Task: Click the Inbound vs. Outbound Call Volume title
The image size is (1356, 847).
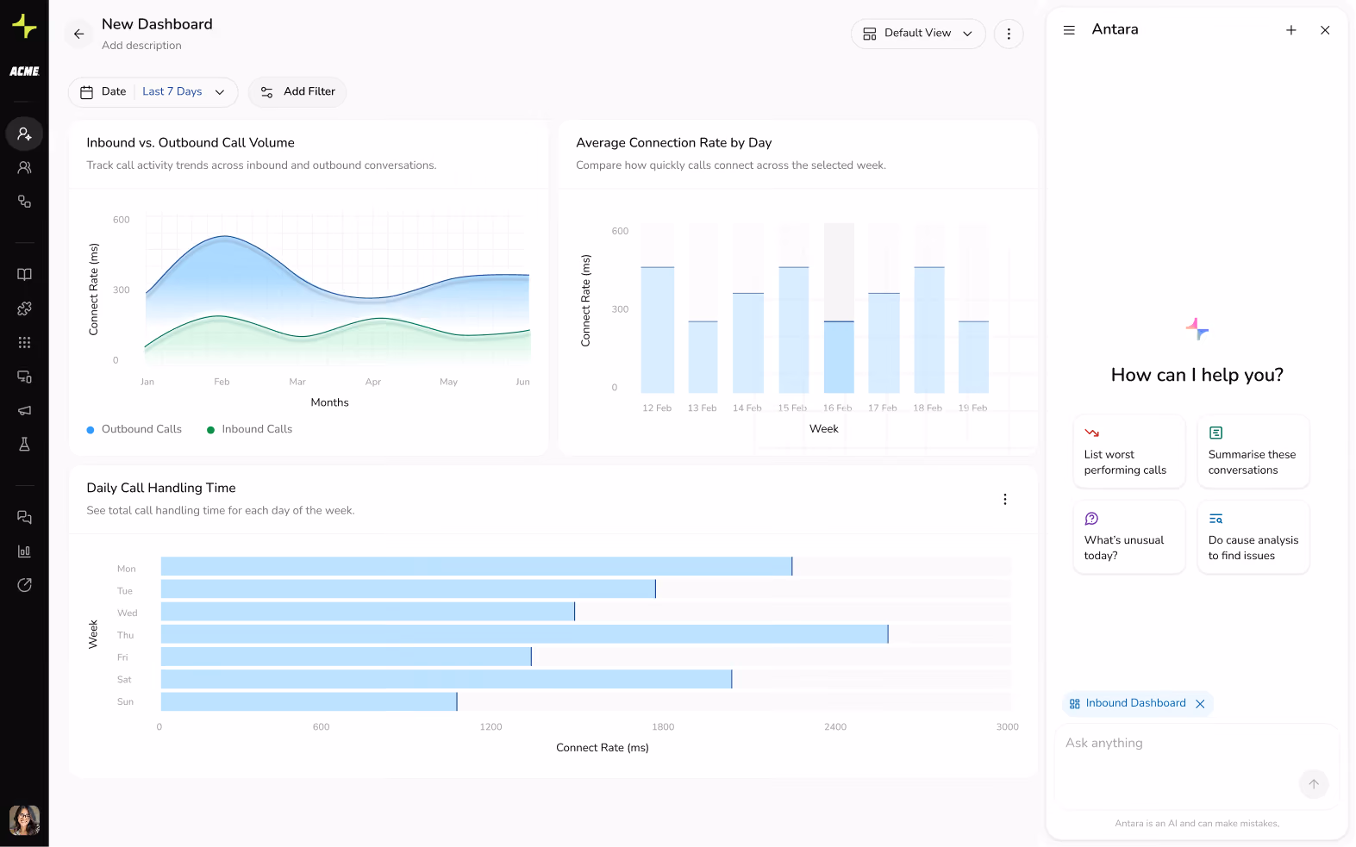Action: (x=191, y=143)
